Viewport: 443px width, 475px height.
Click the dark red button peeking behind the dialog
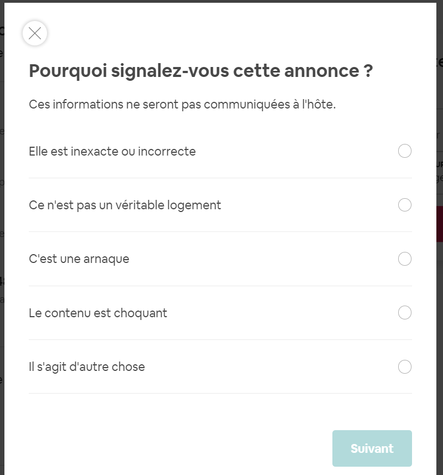440,224
